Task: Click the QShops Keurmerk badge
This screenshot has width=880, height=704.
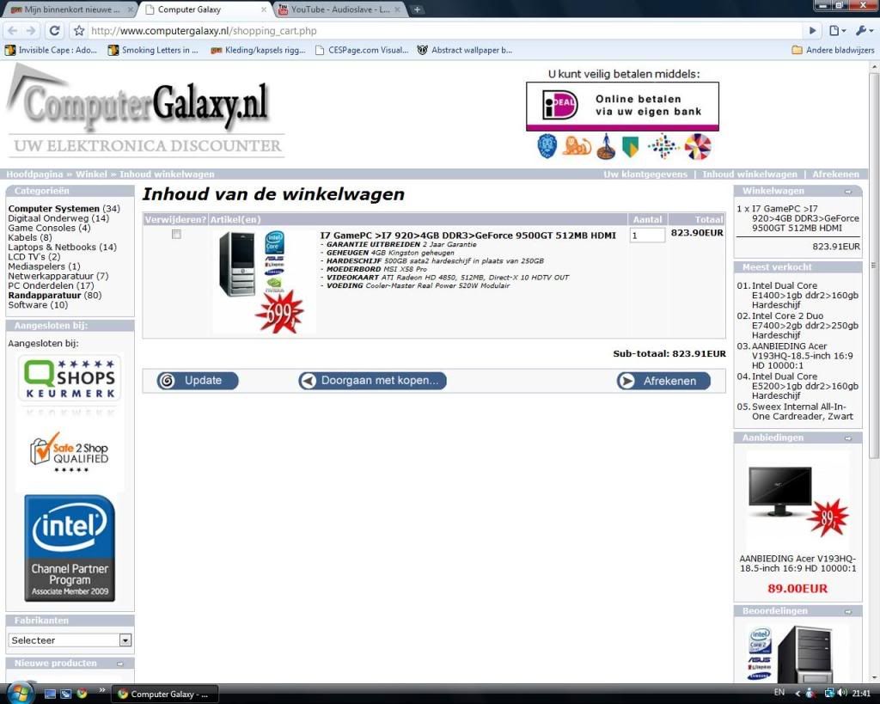Action: coord(70,379)
